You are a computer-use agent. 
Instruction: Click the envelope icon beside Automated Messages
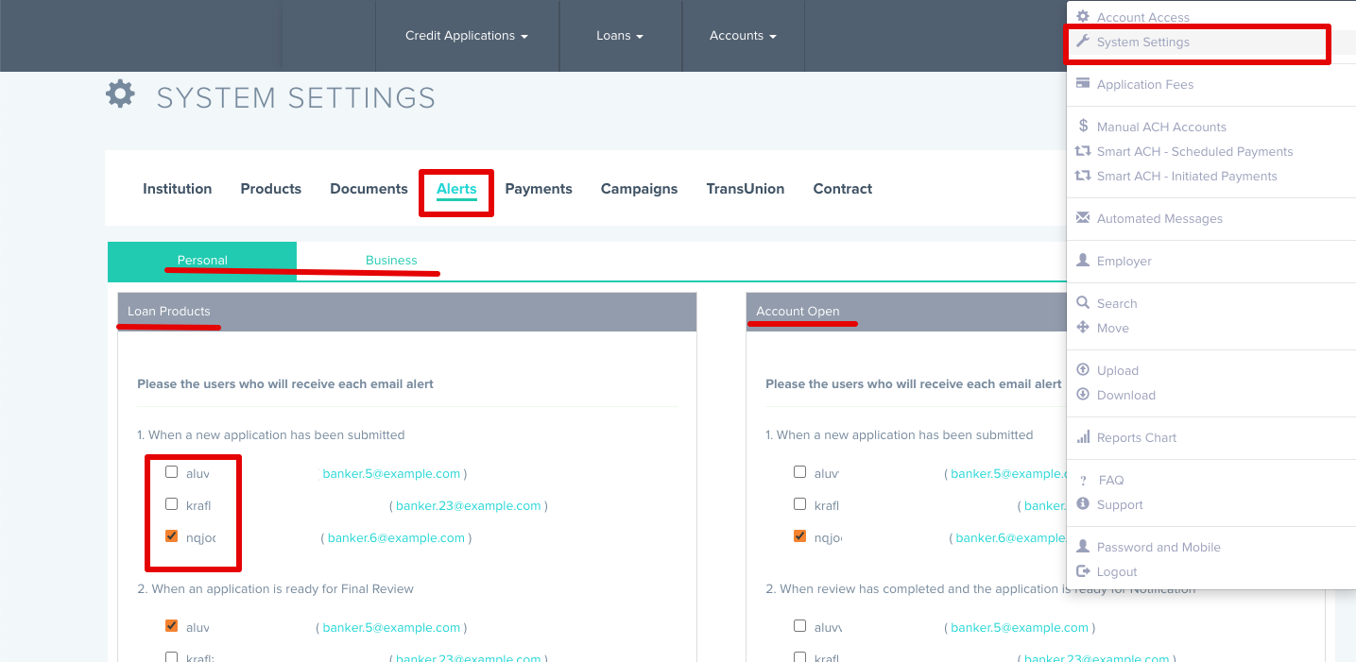tap(1083, 217)
